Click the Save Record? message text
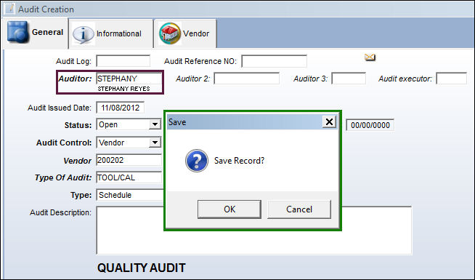The image size is (475, 280). (240, 161)
